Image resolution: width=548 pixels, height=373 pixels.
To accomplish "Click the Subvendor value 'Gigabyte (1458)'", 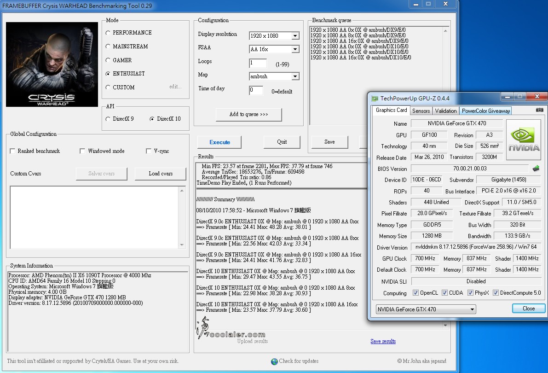I will pyautogui.click(x=508, y=180).
